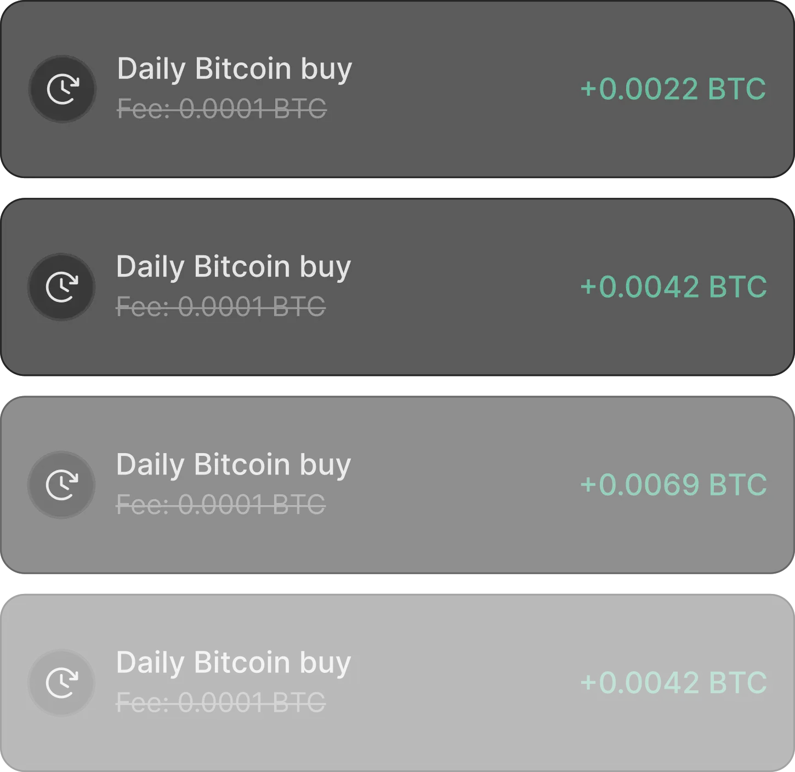Click the struck-through fee in the +0.0069 BTC transaction

click(220, 504)
